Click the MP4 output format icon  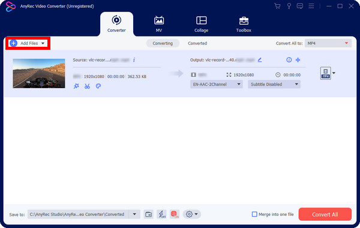[326, 73]
